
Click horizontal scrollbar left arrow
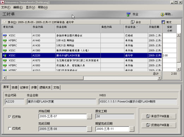5,78
